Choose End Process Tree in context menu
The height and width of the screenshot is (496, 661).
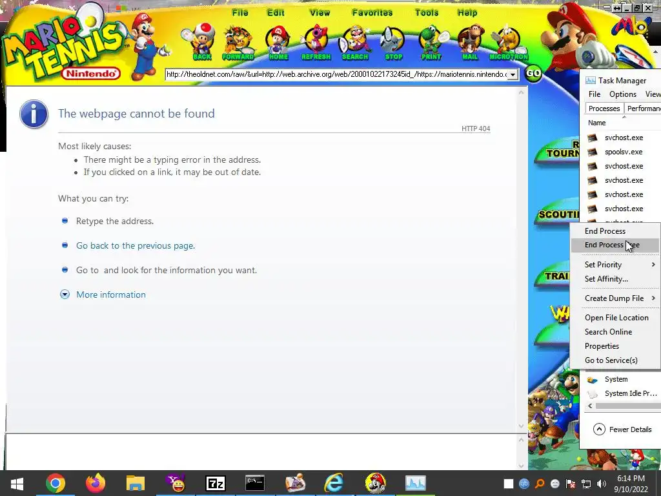(x=615, y=245)
